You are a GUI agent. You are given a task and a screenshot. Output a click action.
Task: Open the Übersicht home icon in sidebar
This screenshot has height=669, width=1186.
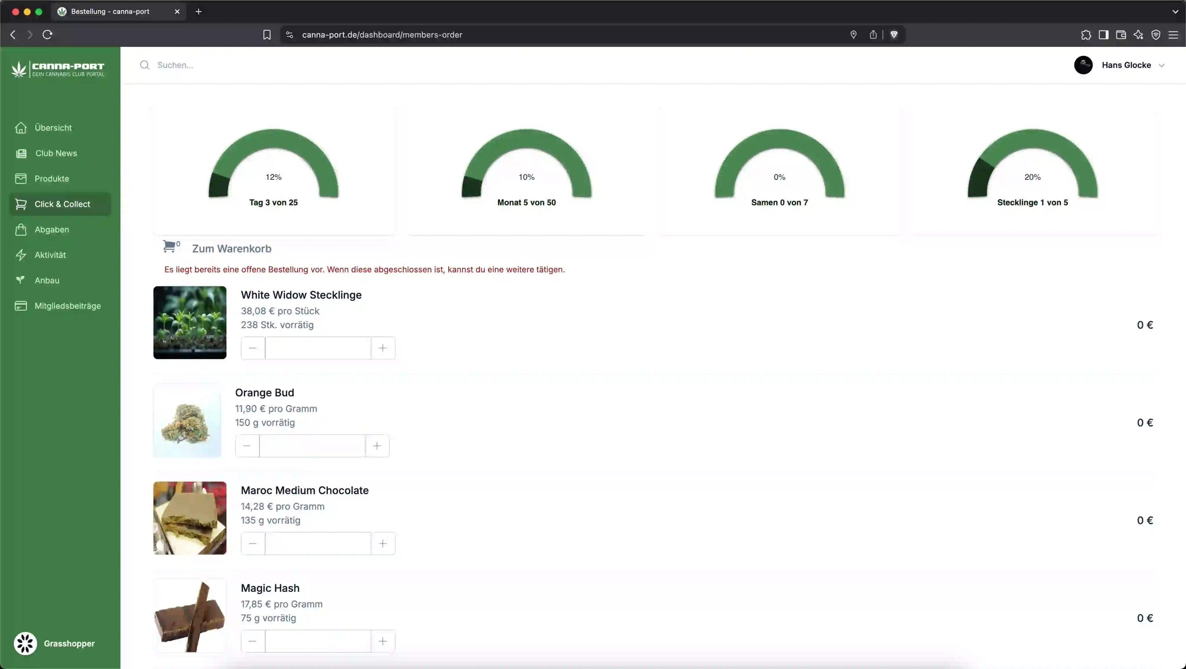[x=21, y=128]
